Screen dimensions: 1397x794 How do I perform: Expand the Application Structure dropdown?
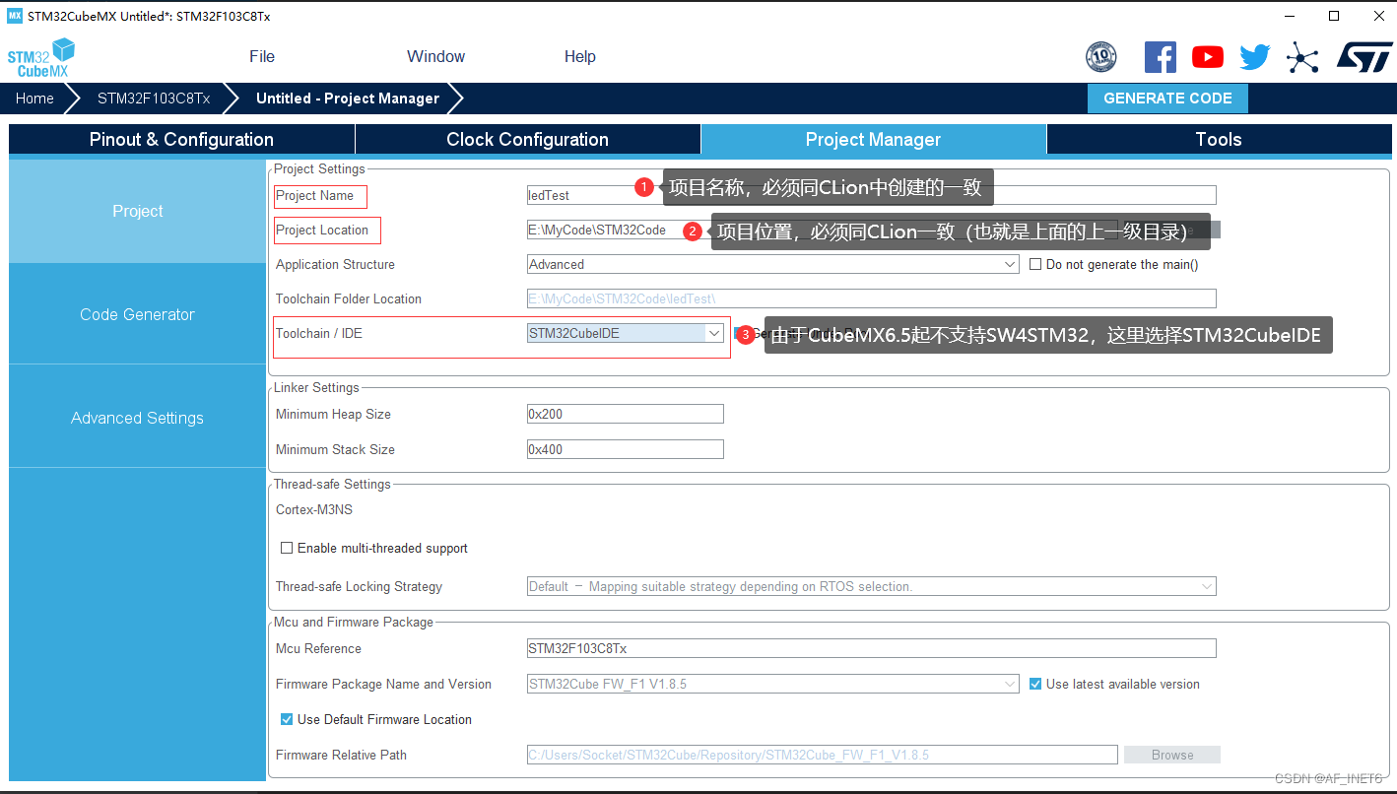[773, 264]
